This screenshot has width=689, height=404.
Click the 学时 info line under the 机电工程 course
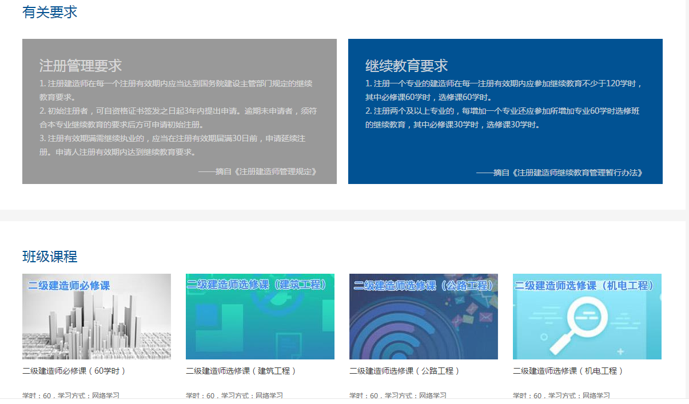(561, 395)
